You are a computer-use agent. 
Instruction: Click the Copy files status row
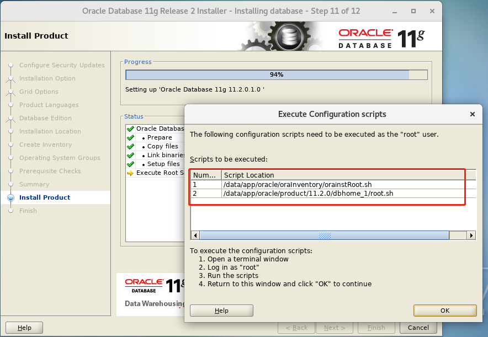pyautogui.click(x=155, y=146)
